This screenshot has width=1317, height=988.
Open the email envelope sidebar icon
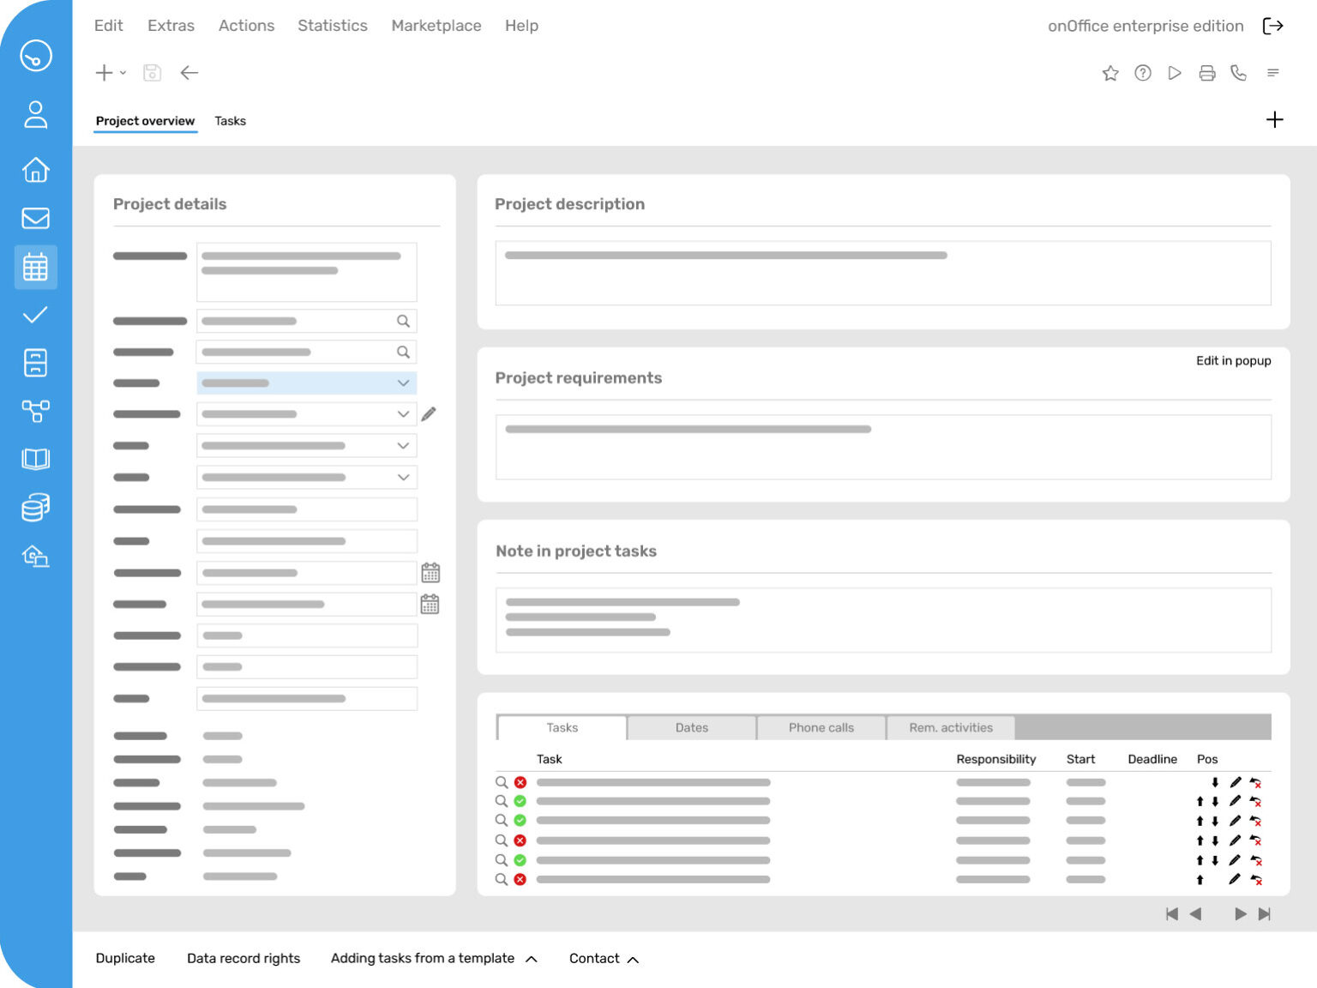(35, 218)
